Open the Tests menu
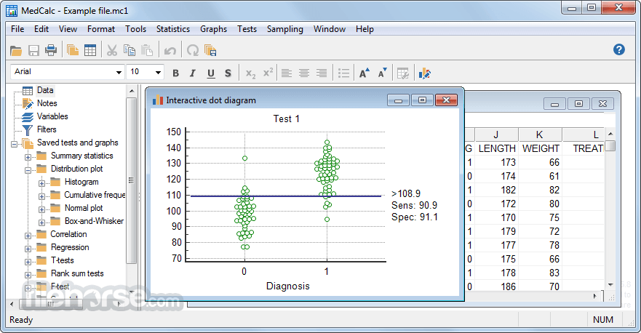 (247, 29)
